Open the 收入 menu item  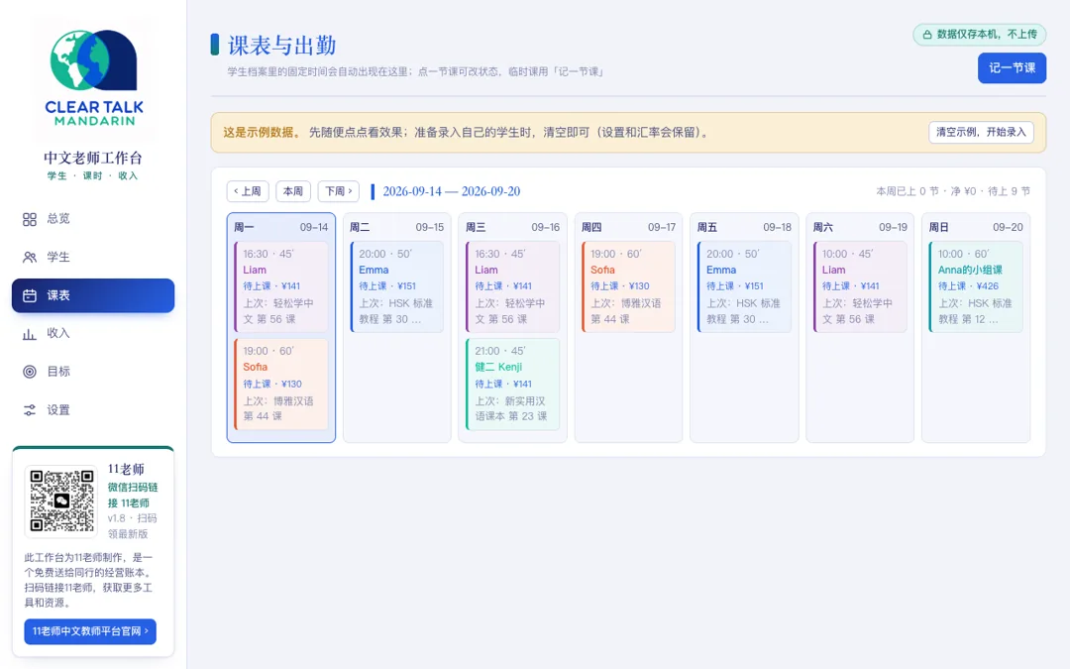pyautogui.click(x=93, y=334)
